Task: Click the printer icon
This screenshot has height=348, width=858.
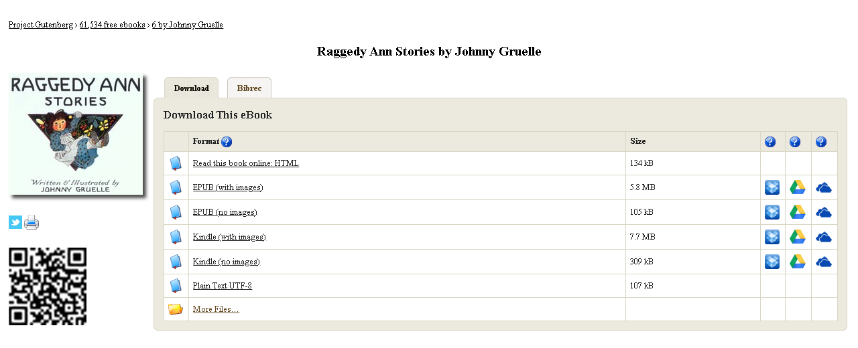Action: (x=32, y=222)
